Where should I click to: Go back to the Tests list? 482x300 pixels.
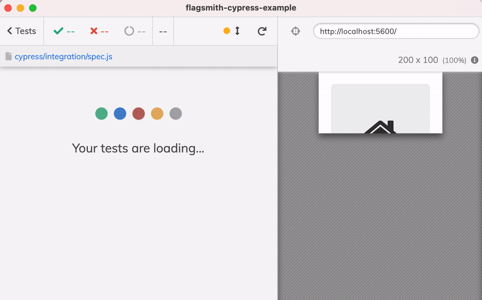point(22,31)
